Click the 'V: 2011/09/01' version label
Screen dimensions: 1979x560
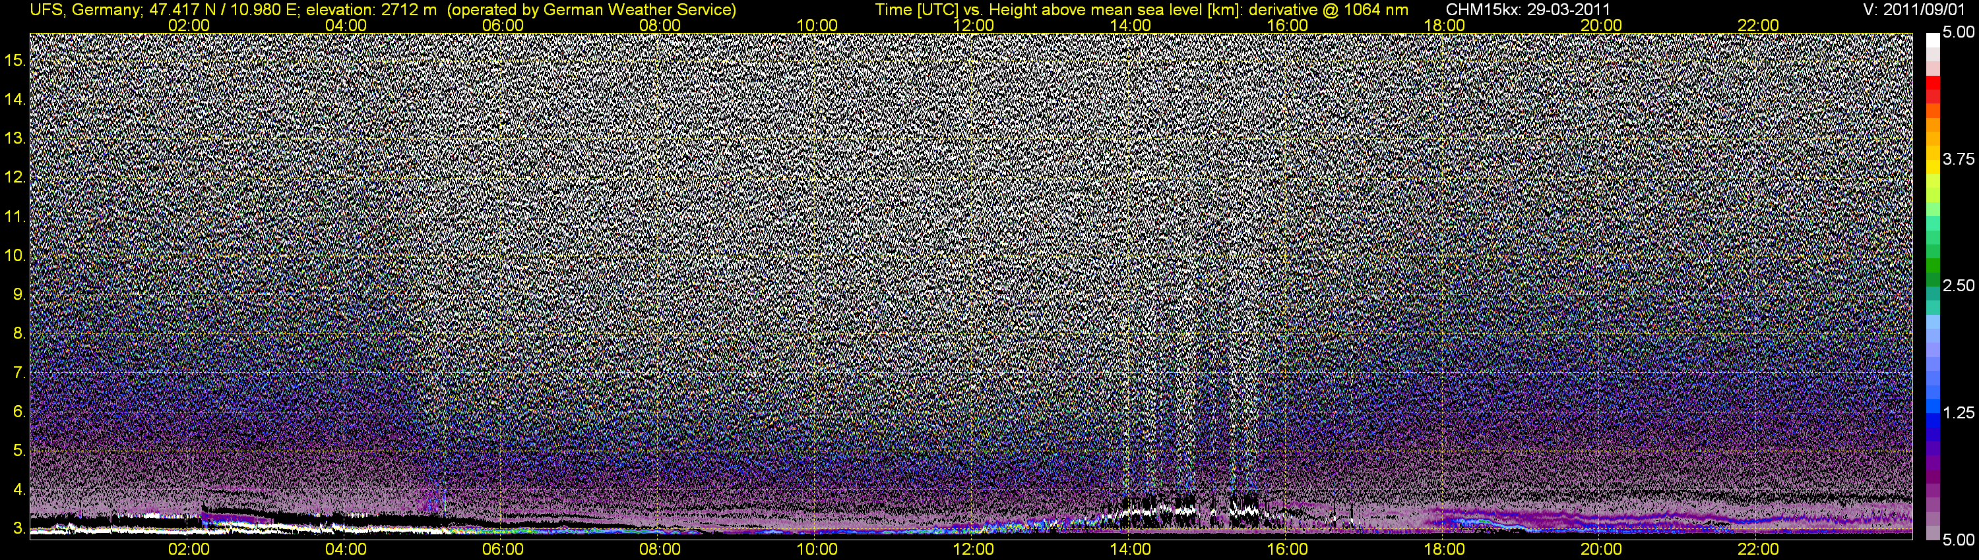point(1915,10)
